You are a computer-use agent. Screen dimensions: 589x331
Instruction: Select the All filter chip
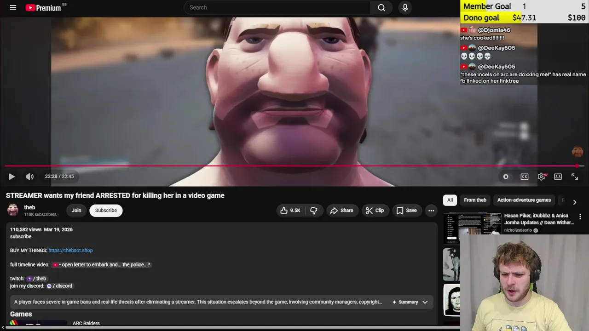[450, 200]
